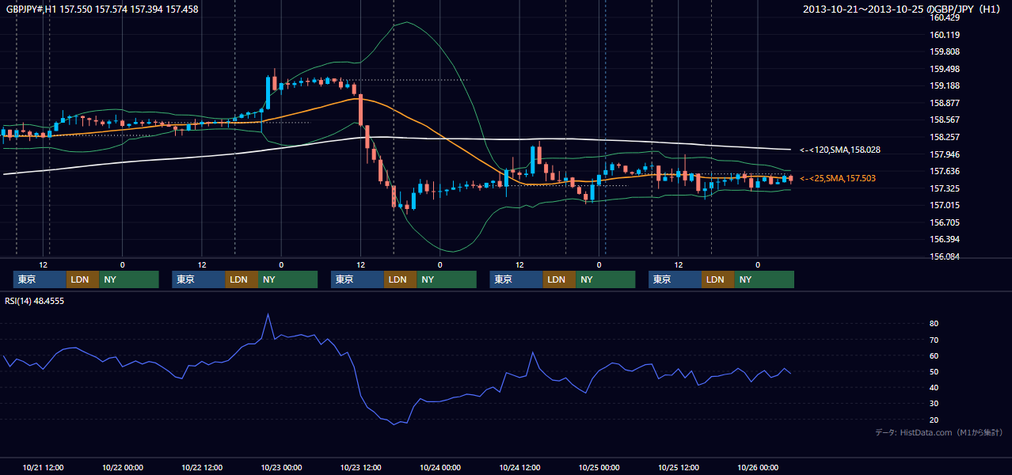Select the 10/22 12:00 date label

202,467
